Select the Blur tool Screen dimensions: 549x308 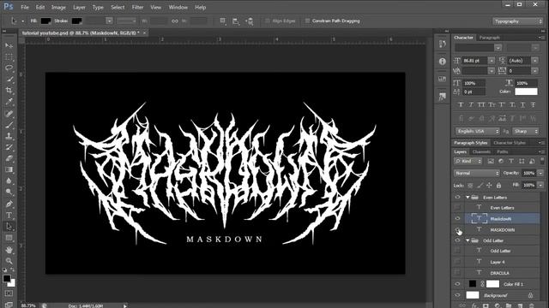point(9,181)
